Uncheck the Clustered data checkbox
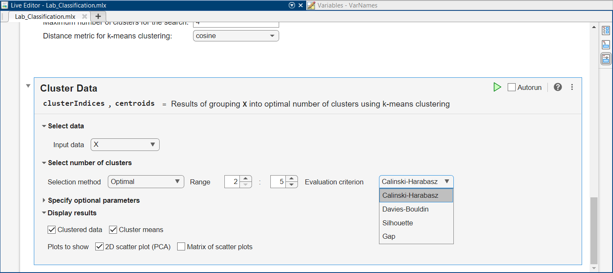This screenshot has height=273, width=613. 52,230
